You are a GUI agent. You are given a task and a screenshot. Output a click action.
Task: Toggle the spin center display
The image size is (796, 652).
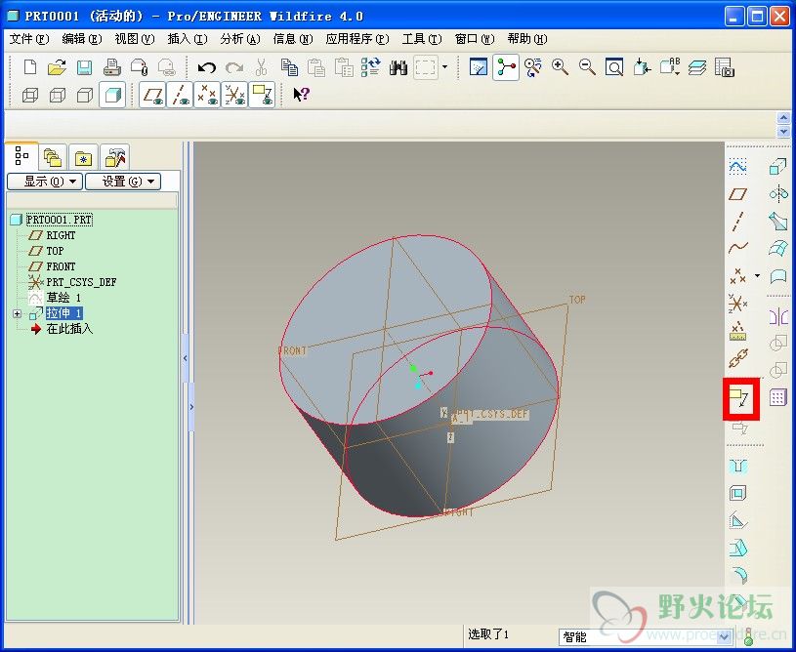(x=506, y=67)
